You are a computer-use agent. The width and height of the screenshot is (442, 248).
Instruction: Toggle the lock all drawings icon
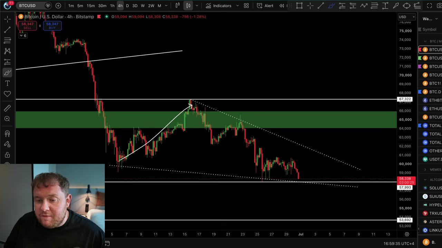click(x=7, y=155)
